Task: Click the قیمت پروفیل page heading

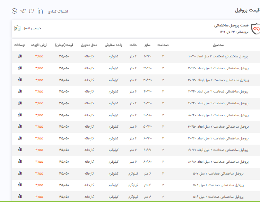Action: (247, 10)
